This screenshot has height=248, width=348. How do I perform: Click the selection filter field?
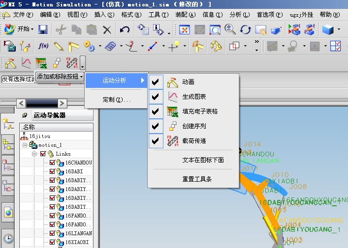tap(18, 79)
